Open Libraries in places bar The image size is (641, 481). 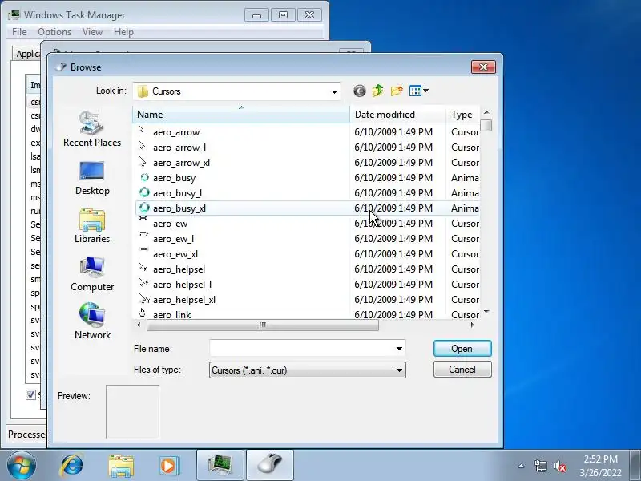tap(92, 226)
